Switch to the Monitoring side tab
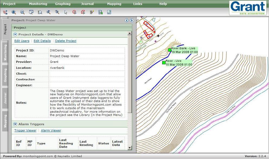The image size is (269, 159). pyautogui.click(x=5, y=53)
